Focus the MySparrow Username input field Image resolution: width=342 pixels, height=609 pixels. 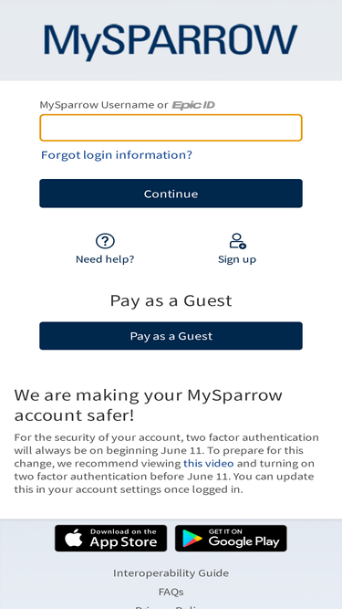171,128
